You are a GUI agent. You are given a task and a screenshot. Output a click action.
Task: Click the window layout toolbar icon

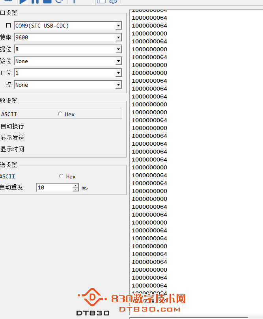(101, 1)
